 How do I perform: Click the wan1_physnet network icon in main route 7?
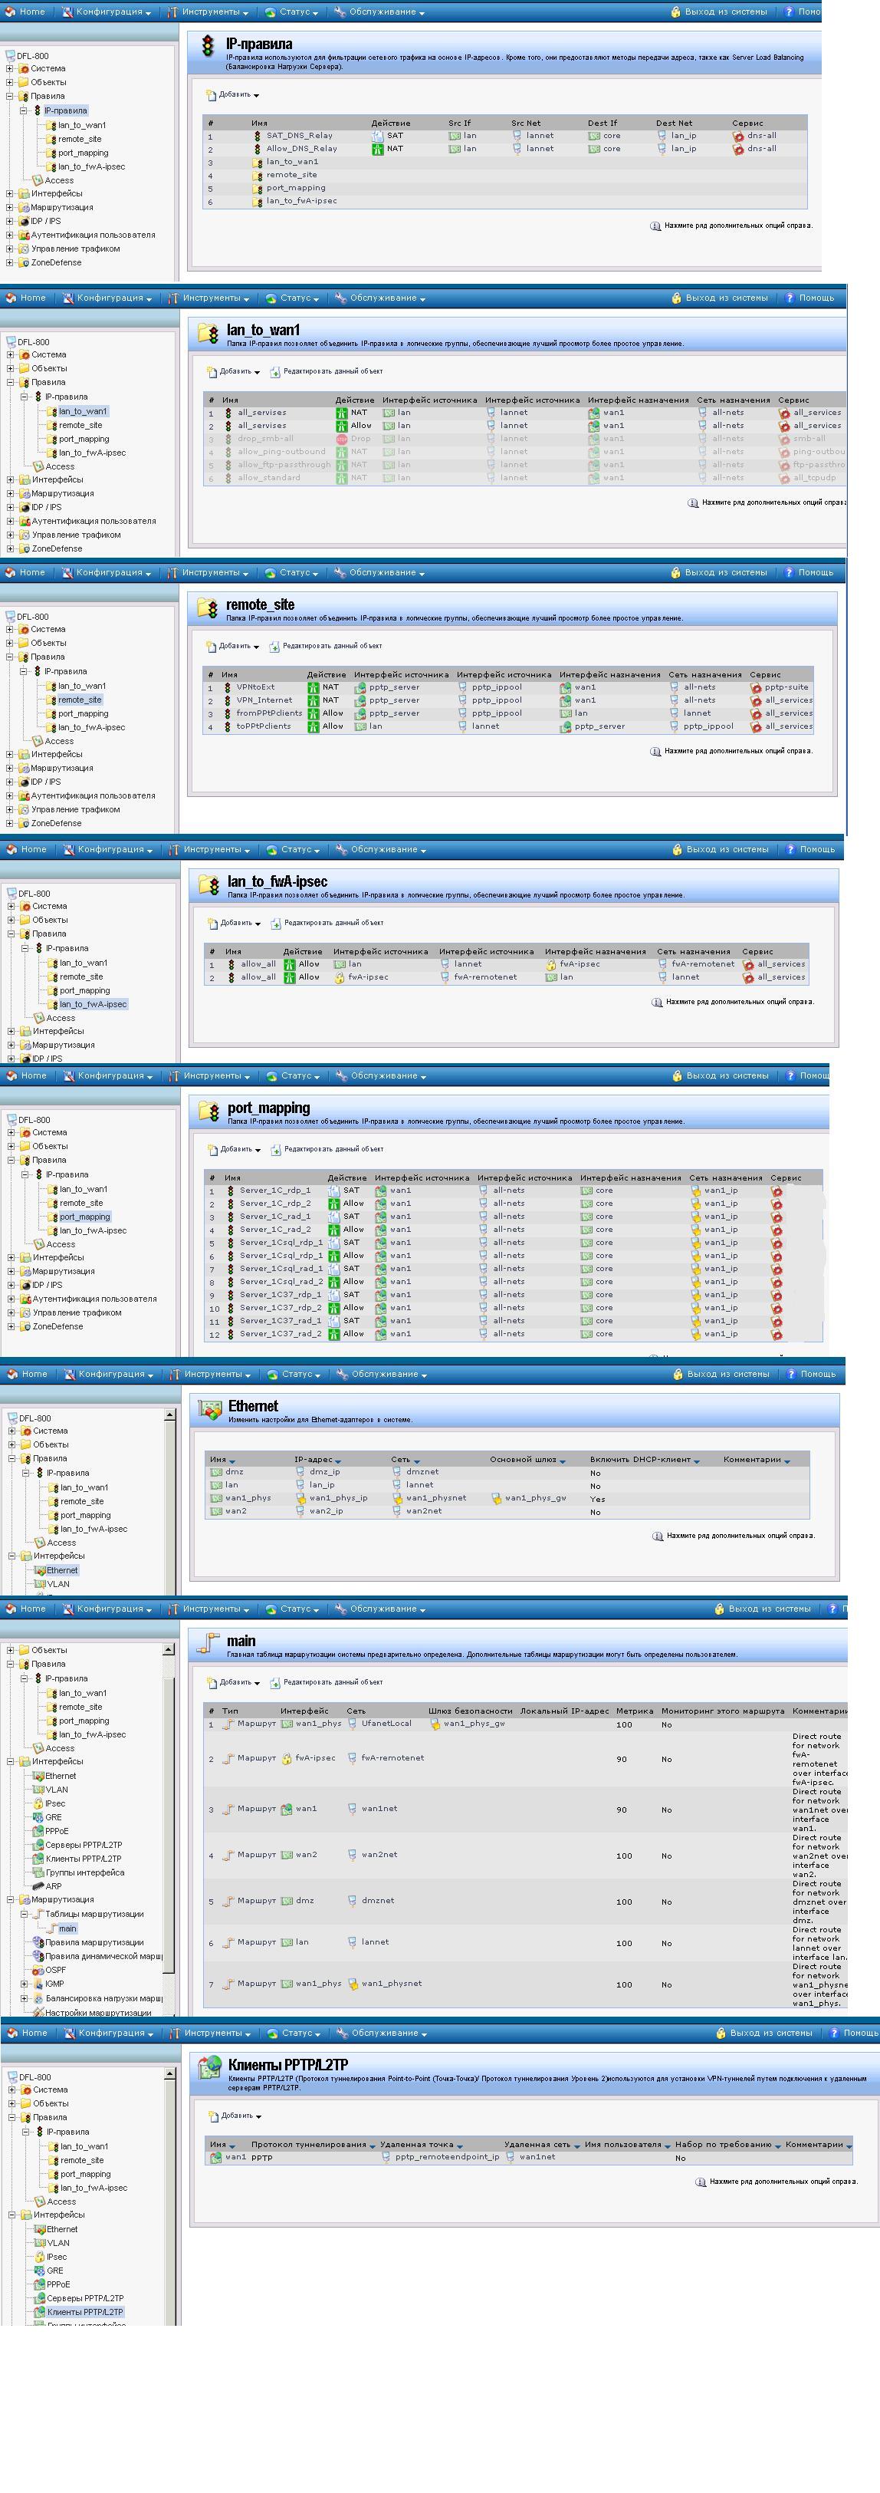coord(353,1984)
